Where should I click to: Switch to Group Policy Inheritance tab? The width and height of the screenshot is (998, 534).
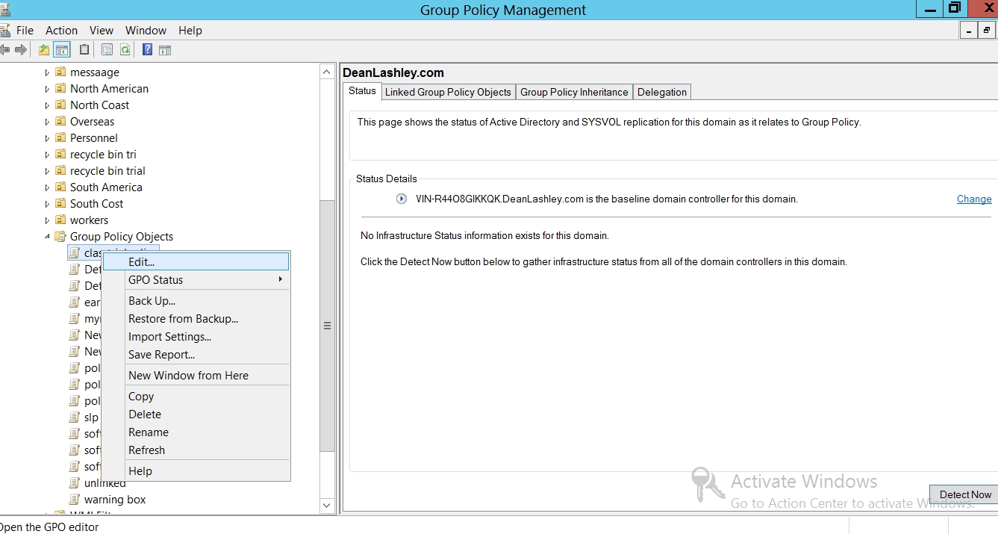(574, 92)
